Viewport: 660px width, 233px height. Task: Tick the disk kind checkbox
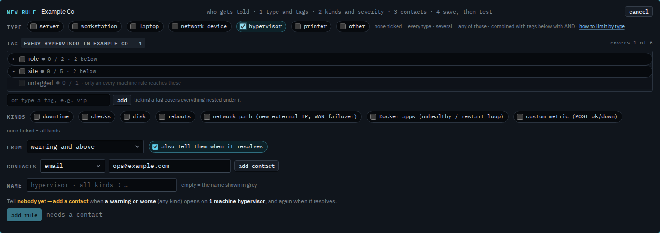click(x=127, y=116)
